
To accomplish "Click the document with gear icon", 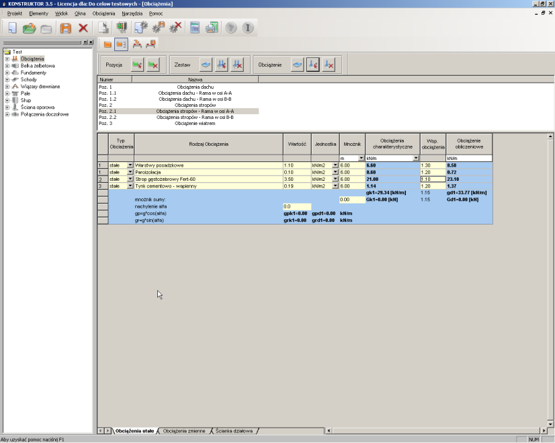I will tap(141, 28).
